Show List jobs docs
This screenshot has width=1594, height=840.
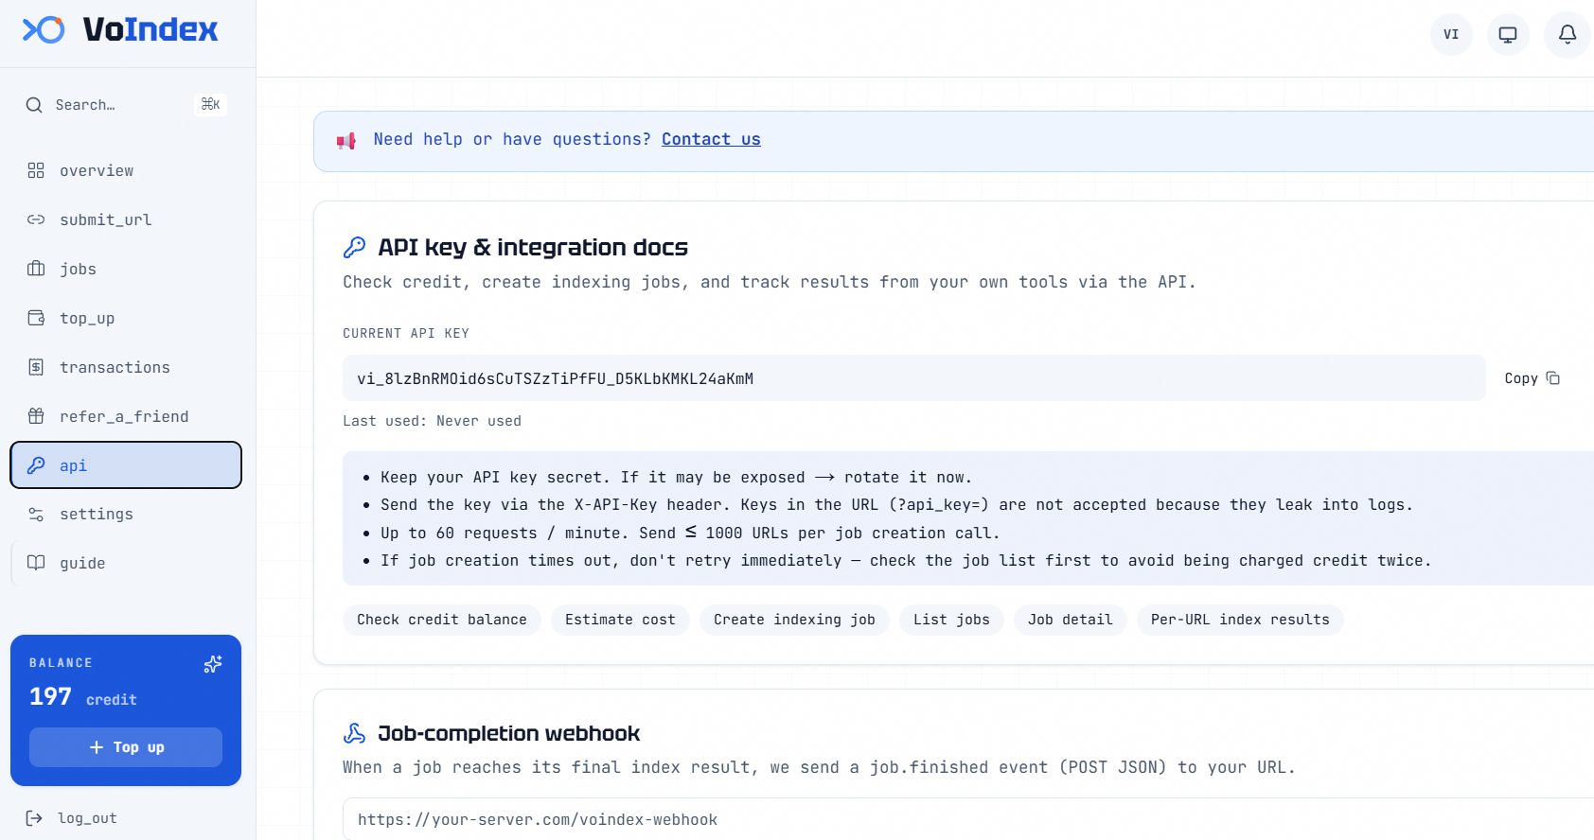(x=951, y=620)
